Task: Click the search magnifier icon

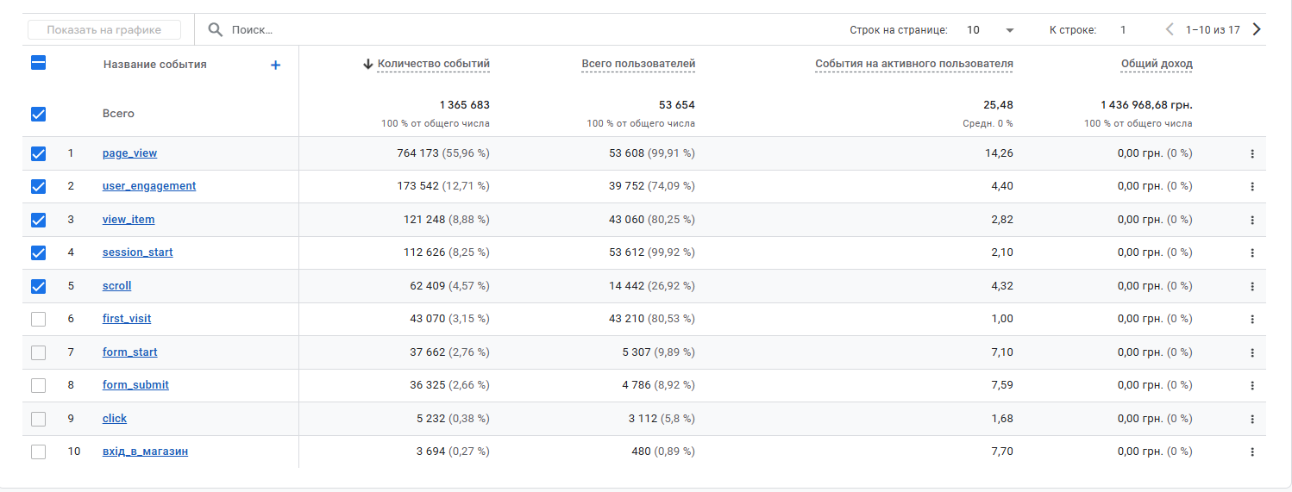Action: (215, 30)
